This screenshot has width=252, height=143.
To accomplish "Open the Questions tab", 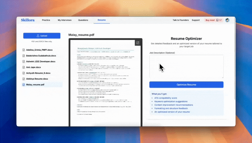I will [83, 20].
